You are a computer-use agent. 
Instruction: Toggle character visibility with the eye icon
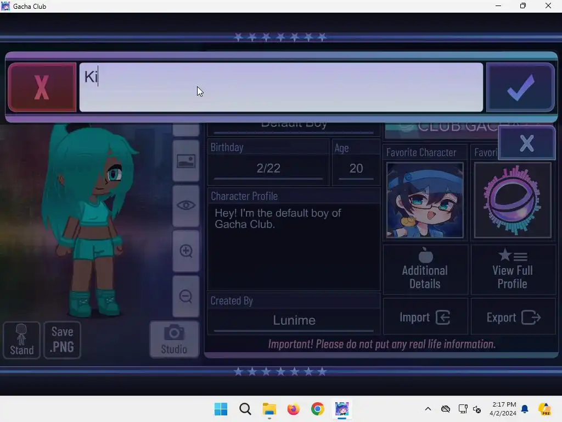pyautogui.click(x=186, y=206)
